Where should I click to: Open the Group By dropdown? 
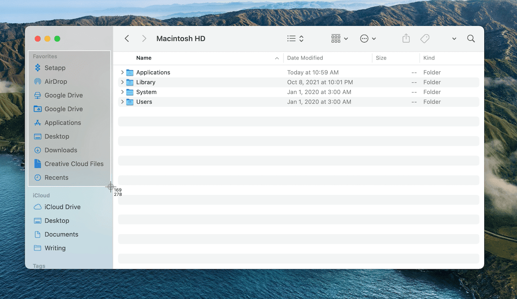tap(339, 39)
